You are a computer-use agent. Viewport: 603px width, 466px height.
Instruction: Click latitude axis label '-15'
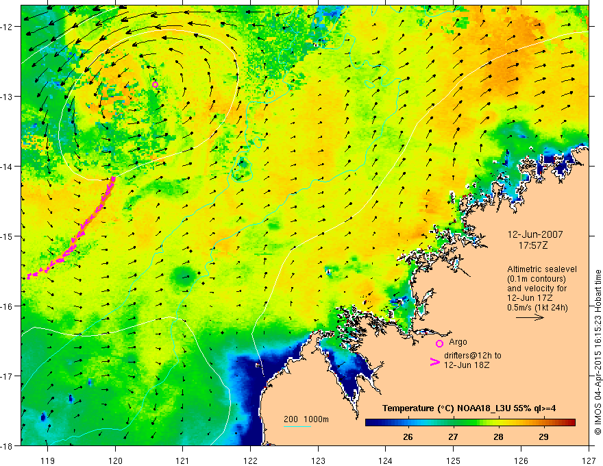tap(8, 236)
